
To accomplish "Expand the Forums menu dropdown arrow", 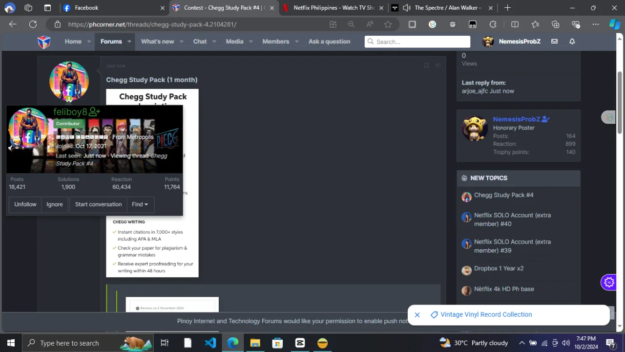I will pos(129,42).
